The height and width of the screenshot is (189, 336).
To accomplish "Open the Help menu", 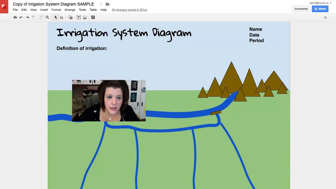I will [x=103, y=10].
